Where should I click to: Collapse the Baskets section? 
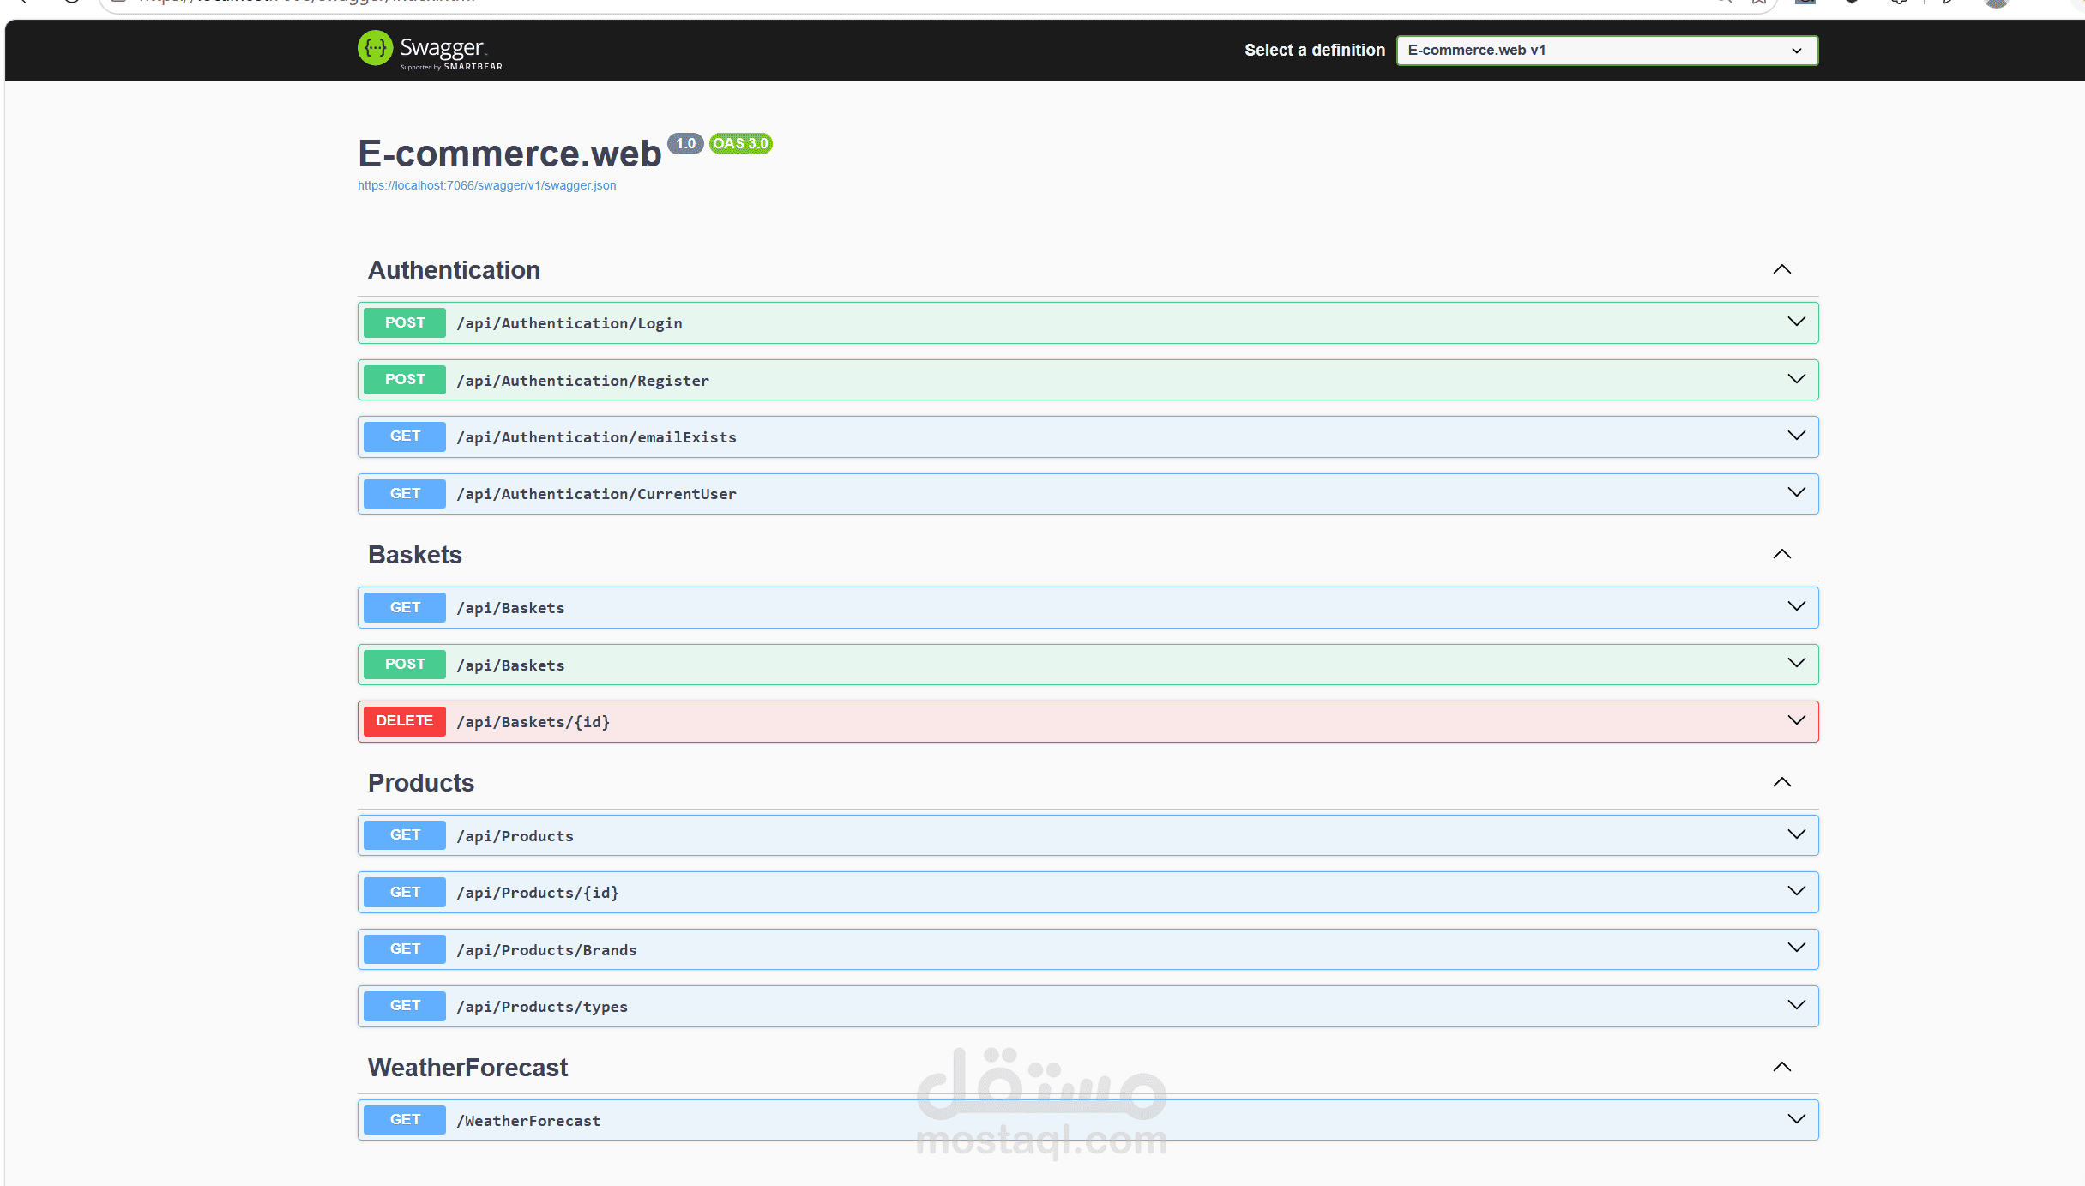coord(1781,555)
